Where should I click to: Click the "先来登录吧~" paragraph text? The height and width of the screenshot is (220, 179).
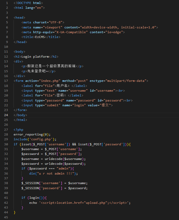38,71
